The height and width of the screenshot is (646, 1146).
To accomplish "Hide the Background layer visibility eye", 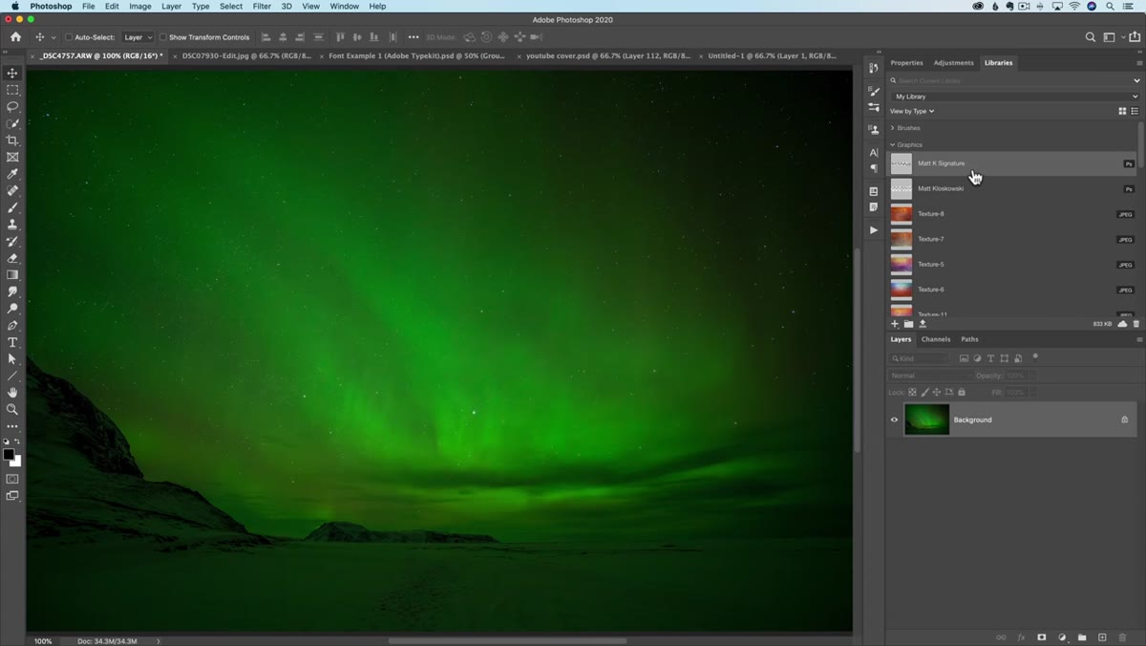I will click(x=895, y=420).
